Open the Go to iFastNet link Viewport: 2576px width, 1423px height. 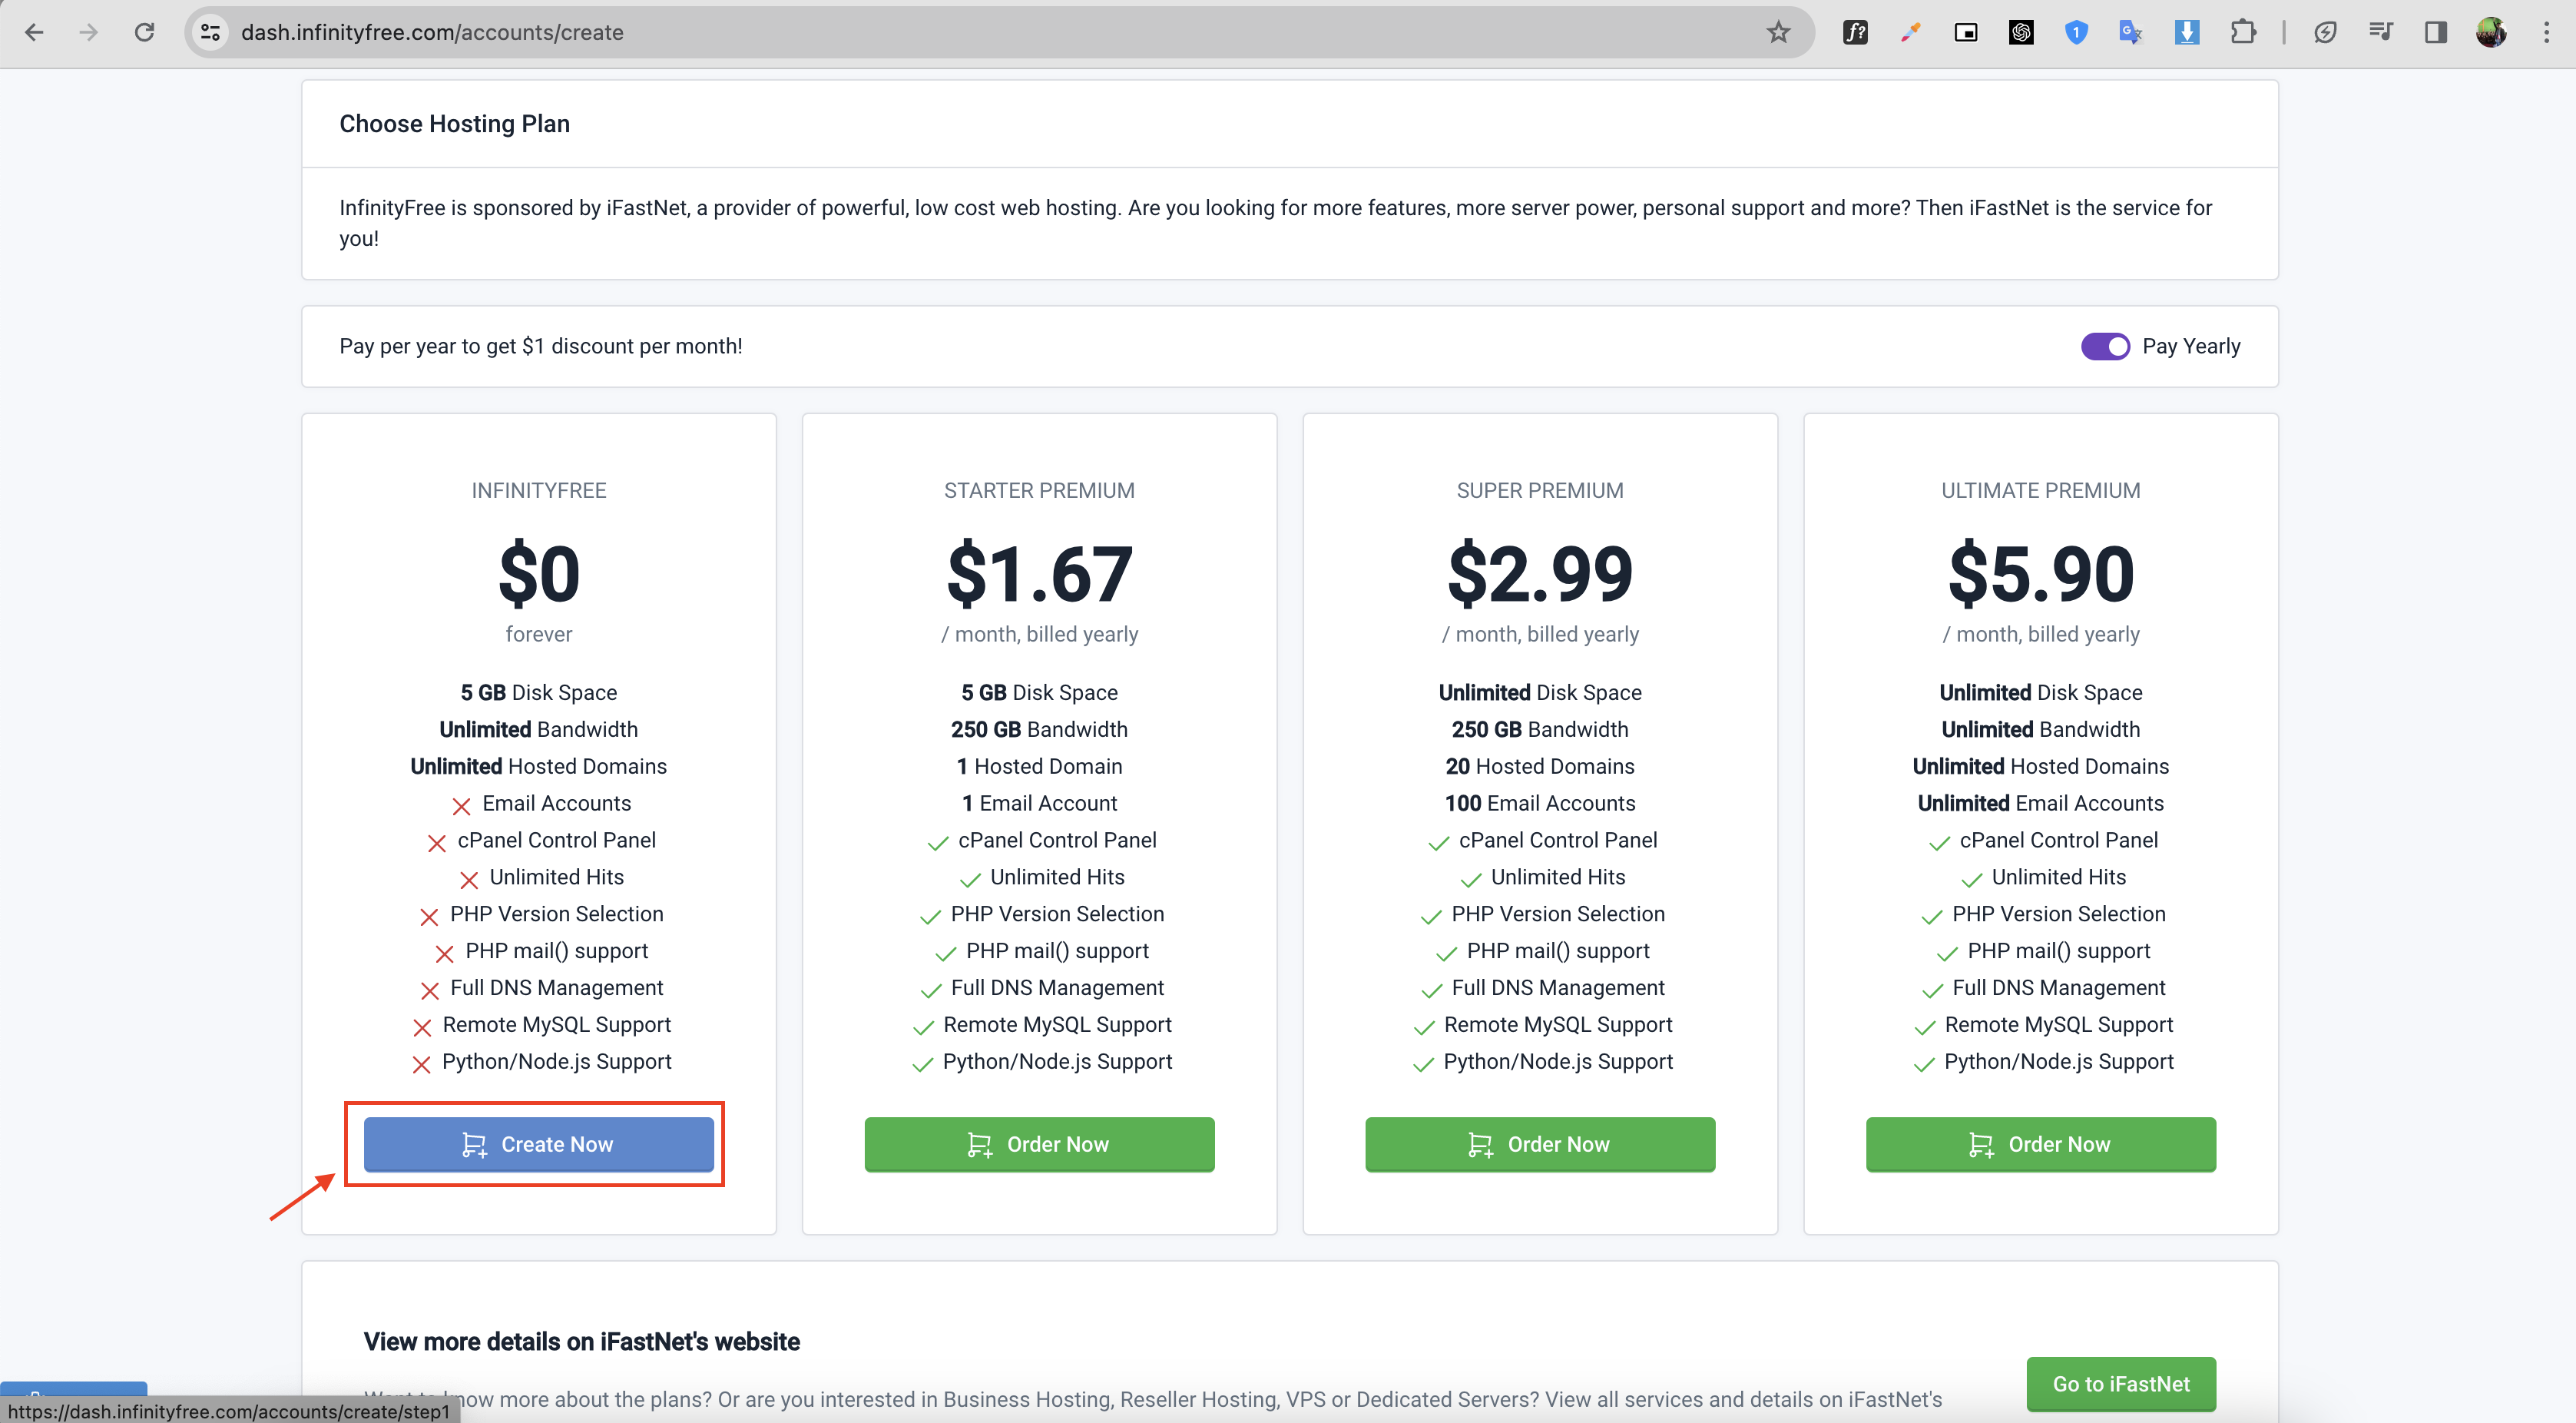coord(2120,1383)
